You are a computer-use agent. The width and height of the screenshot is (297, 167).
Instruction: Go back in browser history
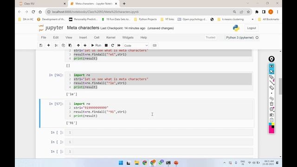click(19, 12)
